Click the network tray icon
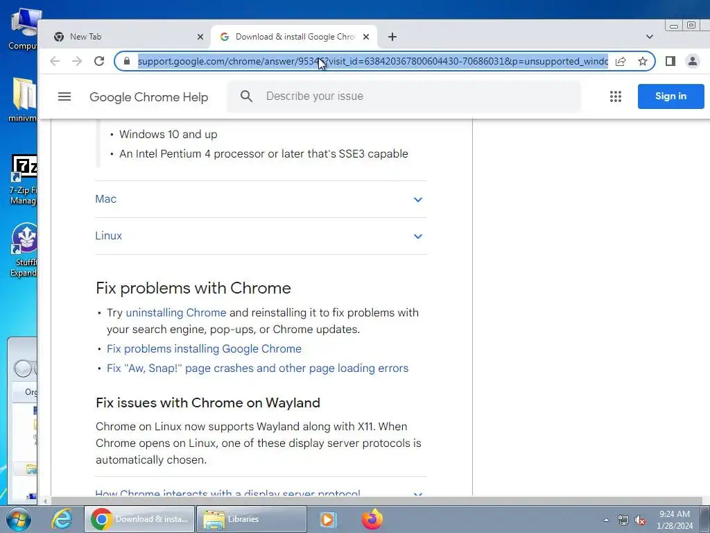The height and width of the screenshot is (533, 710). 623,520
